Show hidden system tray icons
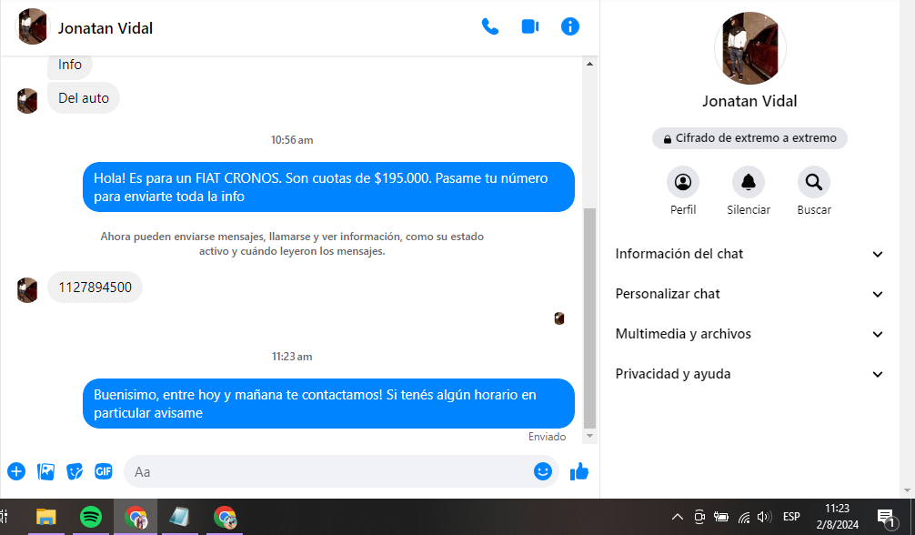This screenshot has height=535, width=915. click(x=678, y=517)
